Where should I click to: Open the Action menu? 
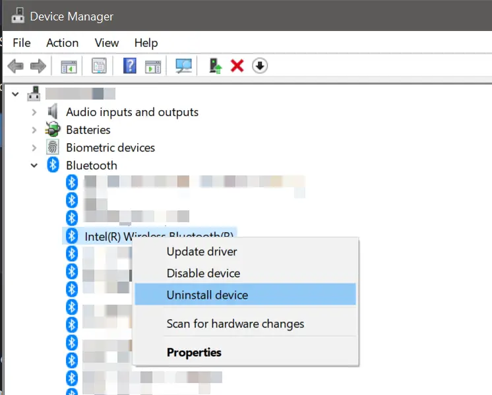(62, 43)
